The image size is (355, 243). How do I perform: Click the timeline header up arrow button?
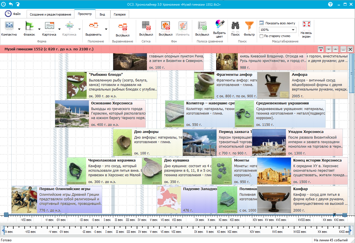(335, 49)
